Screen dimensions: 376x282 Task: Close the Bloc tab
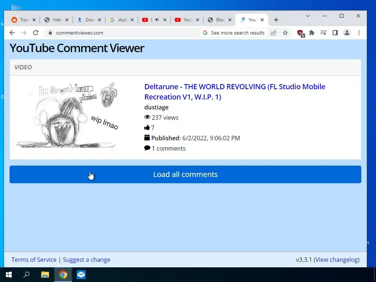click(230, 20)
